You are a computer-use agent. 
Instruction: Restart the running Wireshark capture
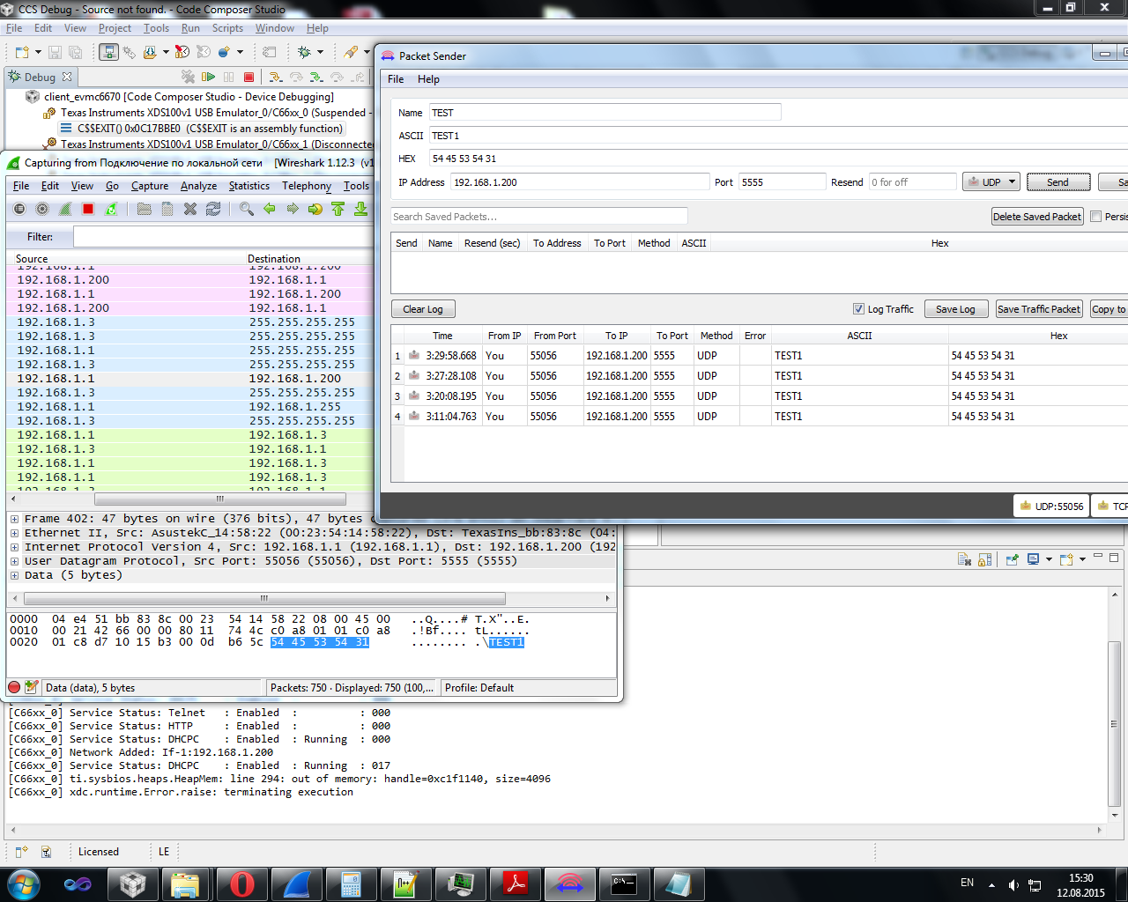(111, 209)
